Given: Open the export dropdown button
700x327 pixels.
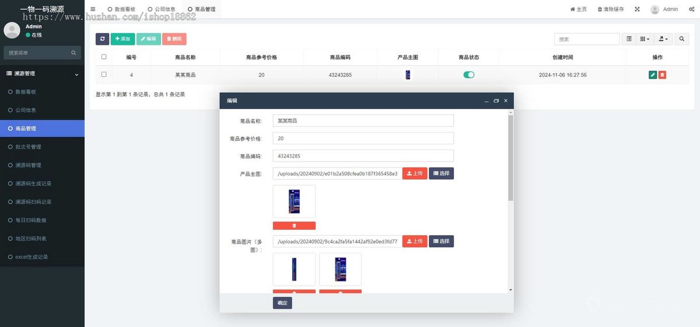Looking at the screenshot, I should tap(663, 39).
